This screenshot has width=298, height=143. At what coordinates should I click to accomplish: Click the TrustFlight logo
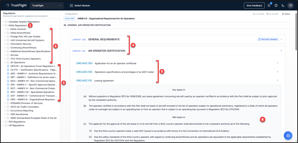click(15, 5)
